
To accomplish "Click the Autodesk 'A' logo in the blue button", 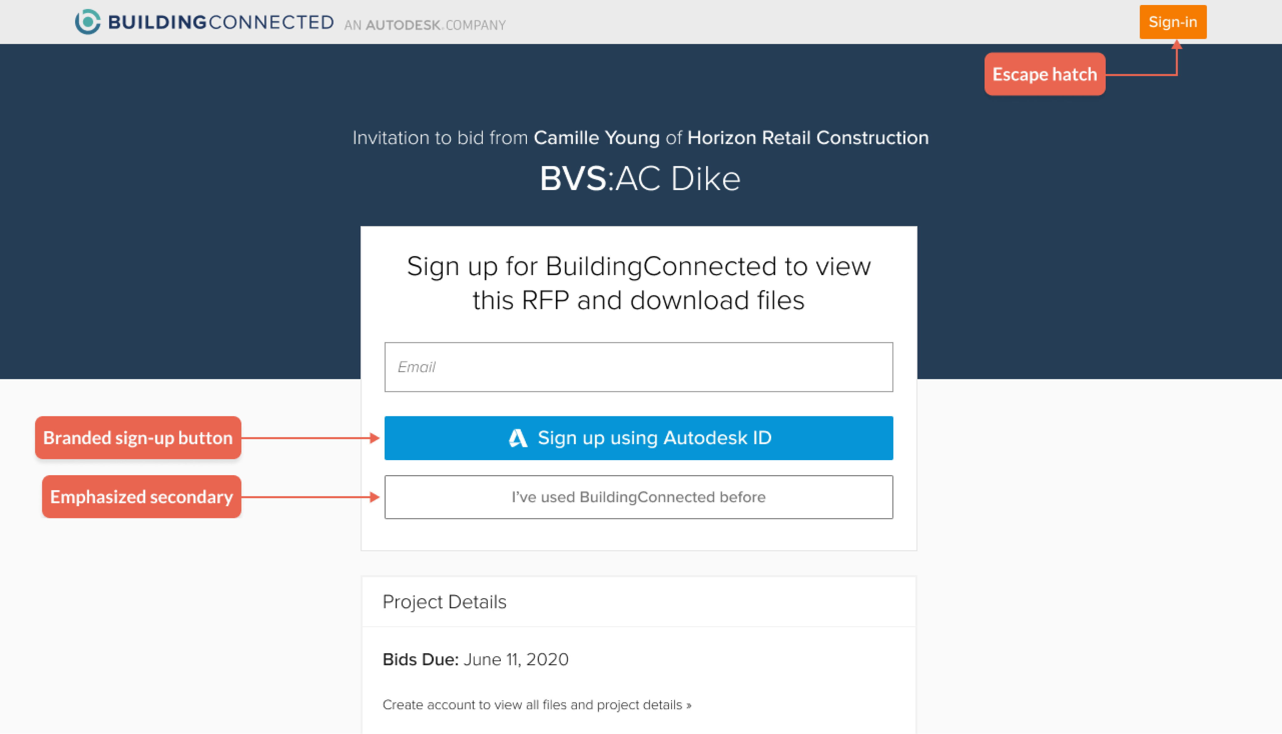I will click(518, 438).
